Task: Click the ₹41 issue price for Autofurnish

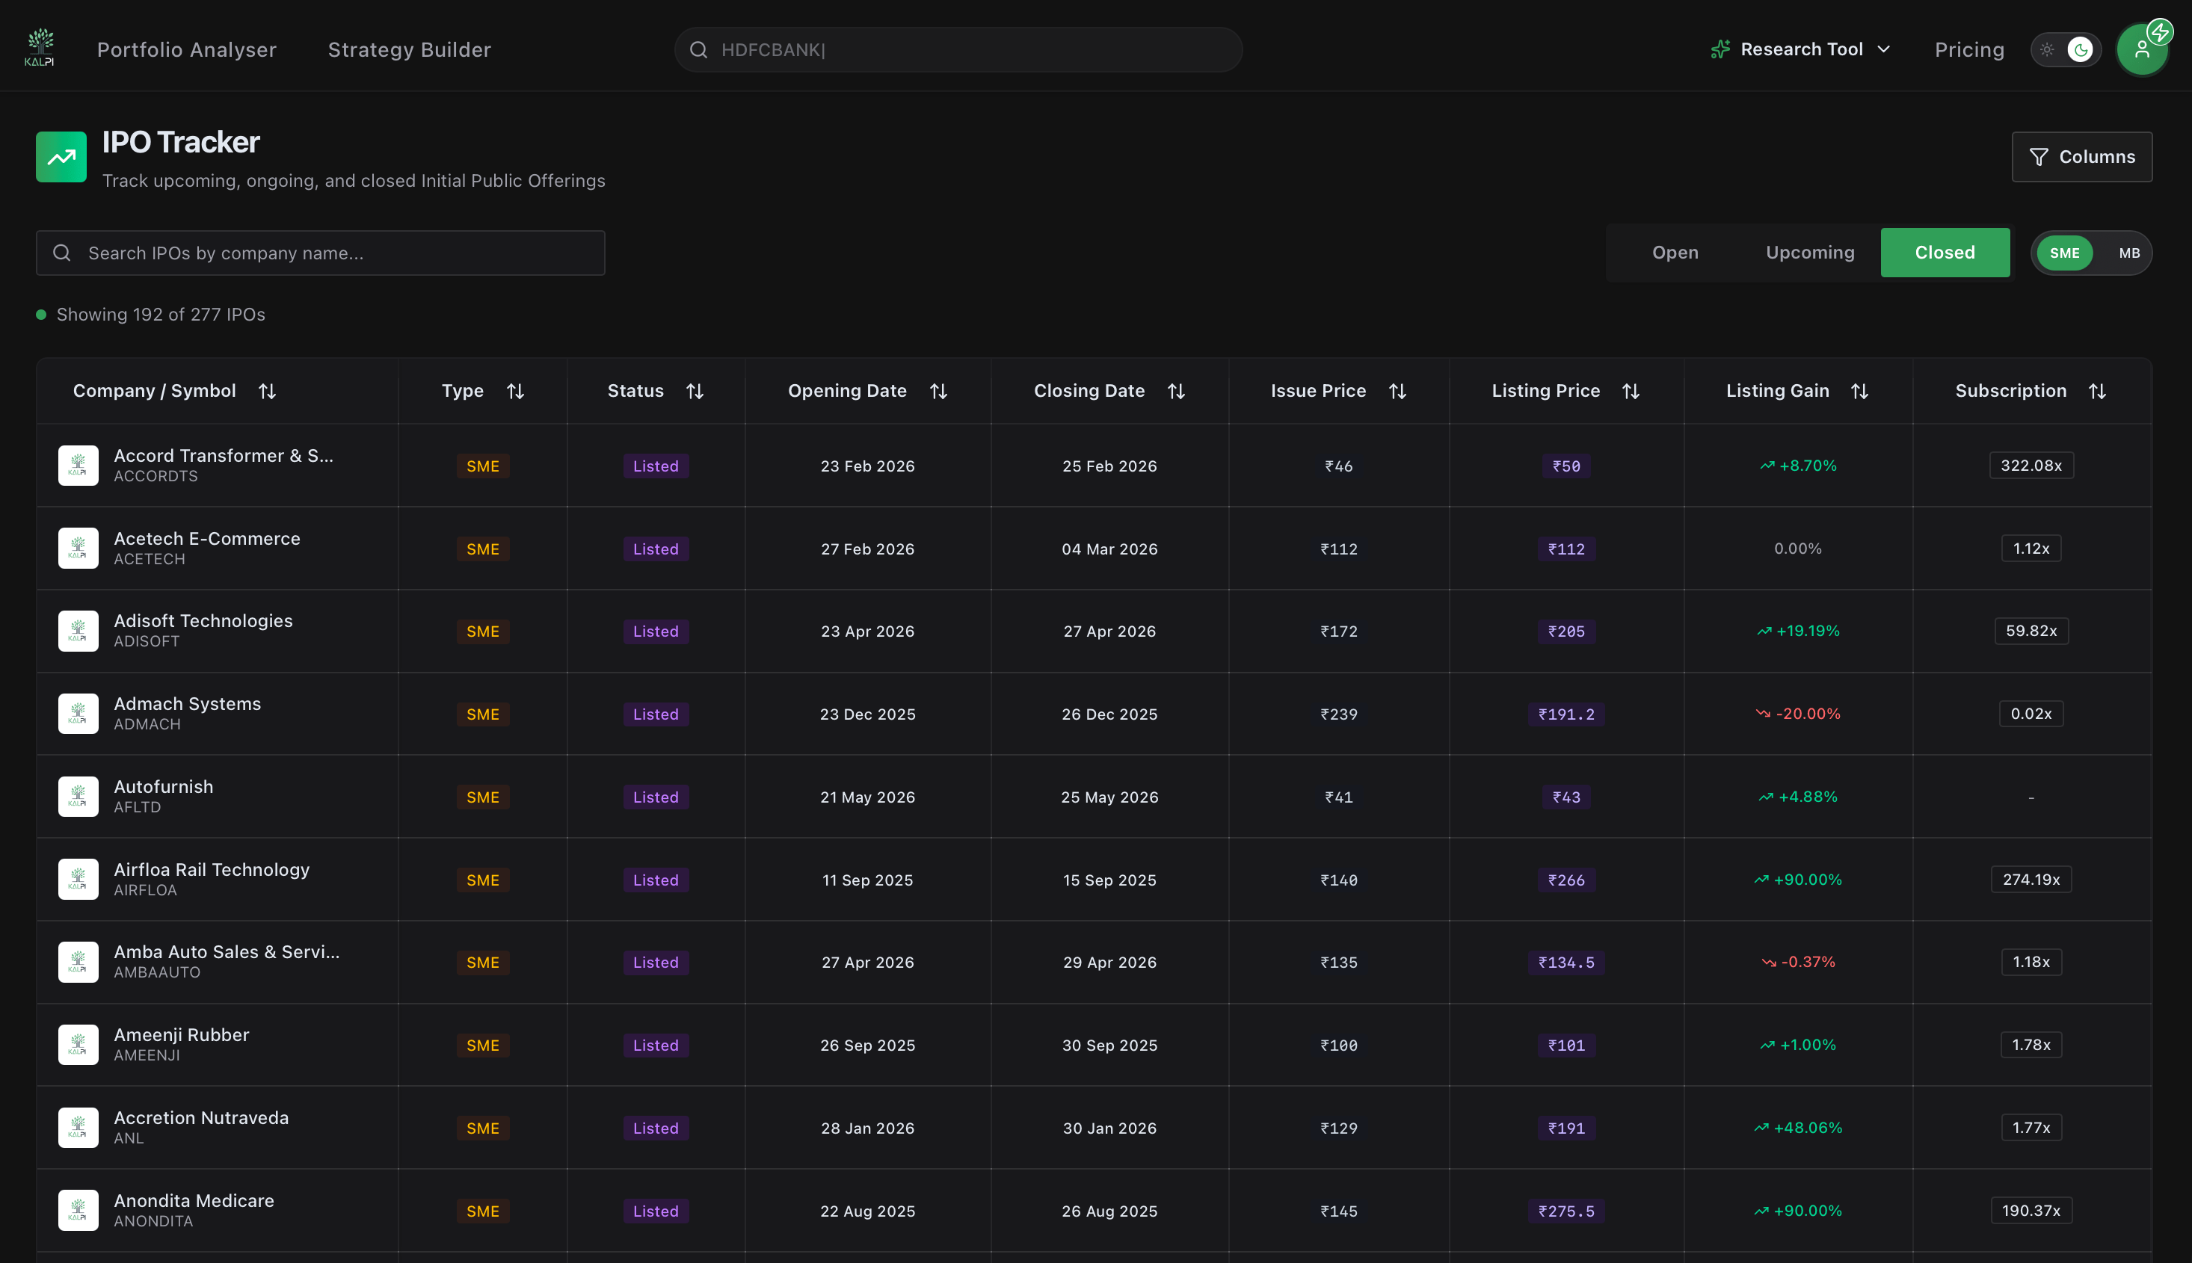Action: [1338, 797]
